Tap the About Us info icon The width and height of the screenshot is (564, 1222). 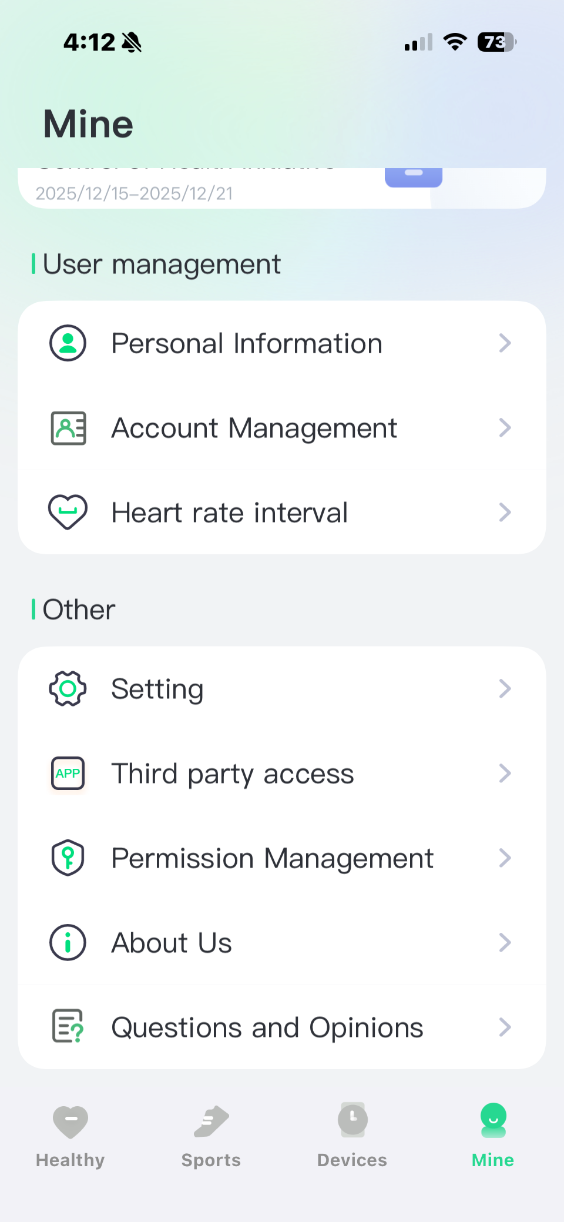[68, 943]
